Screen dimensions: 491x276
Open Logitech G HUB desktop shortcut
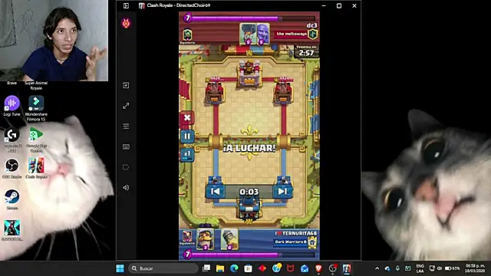pos(12,140)
